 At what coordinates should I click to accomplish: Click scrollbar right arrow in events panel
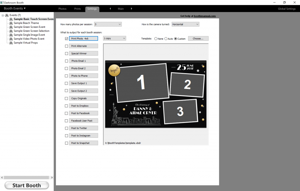tap(52, 178)
